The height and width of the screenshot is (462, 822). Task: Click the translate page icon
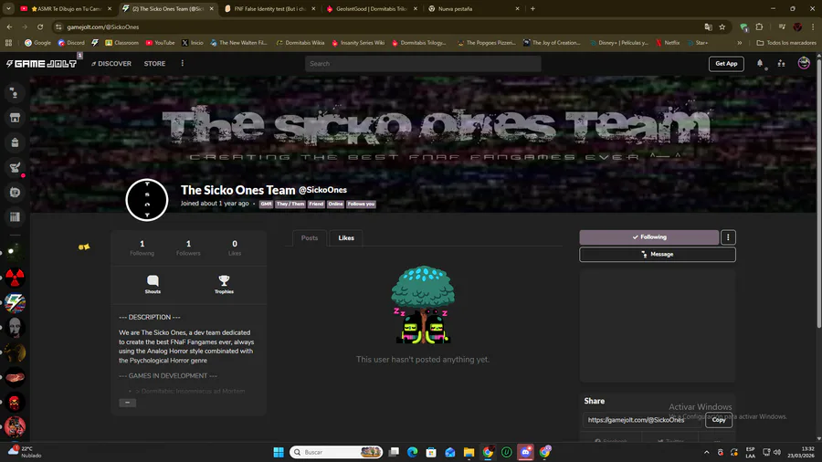tap(708, 26)
